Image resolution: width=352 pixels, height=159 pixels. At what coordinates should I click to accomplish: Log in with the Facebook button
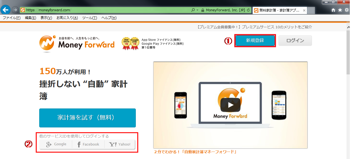(x=88, y=144)
